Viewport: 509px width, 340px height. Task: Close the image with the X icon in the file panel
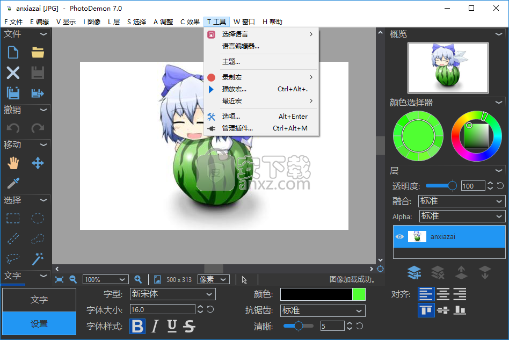click(x=13, y=73)
